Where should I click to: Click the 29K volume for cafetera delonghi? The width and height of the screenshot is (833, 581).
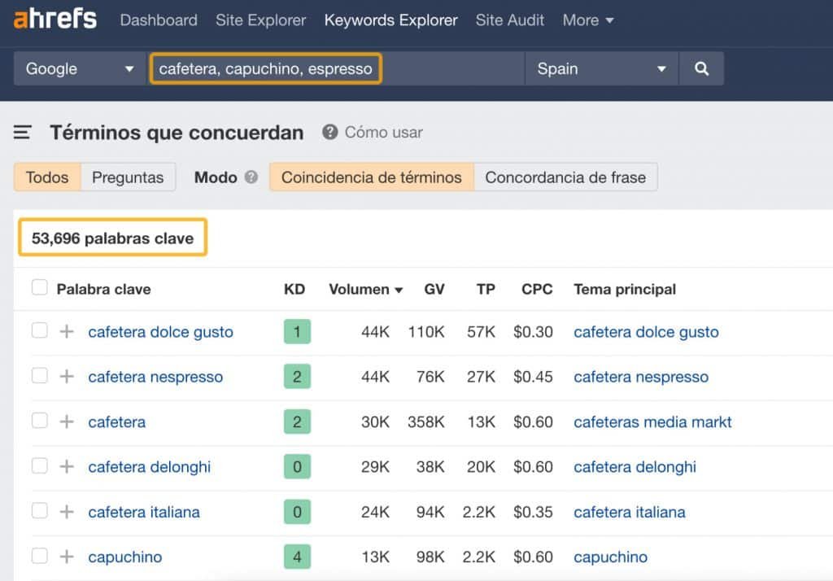(375, 467)
